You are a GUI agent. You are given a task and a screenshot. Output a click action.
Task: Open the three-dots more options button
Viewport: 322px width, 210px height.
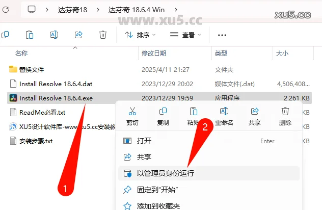[x=222, y=35]
